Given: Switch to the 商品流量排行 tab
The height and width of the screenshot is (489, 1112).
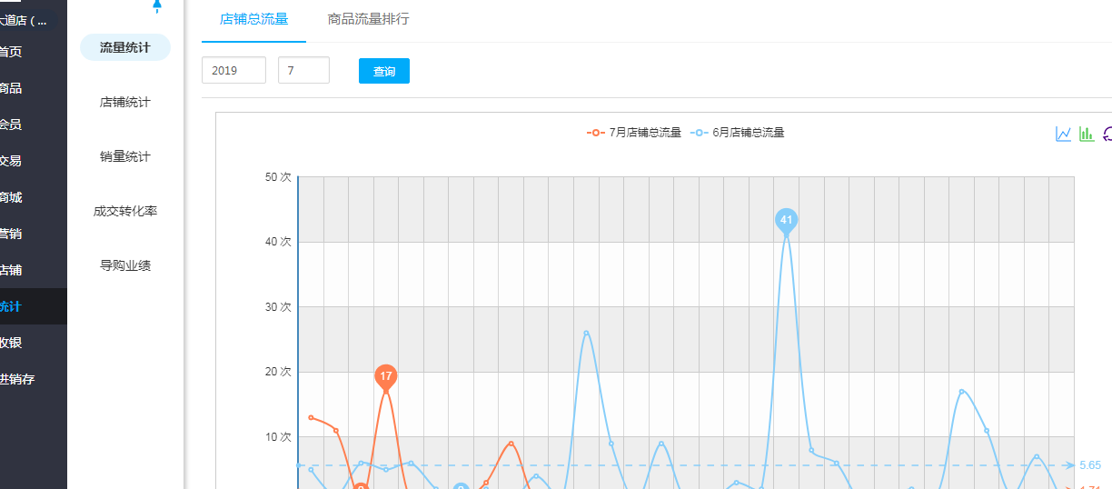Looking at the screenshot, I should 369,19.
